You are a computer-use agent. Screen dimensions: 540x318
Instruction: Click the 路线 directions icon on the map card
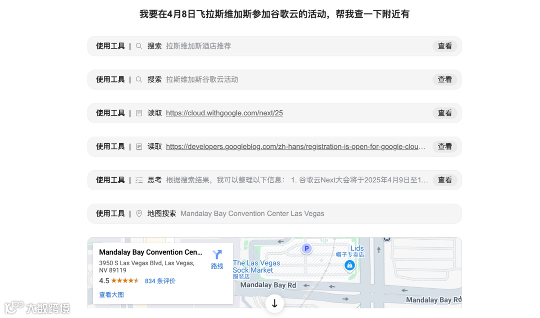pyautogui.click(x=217, y=255)
